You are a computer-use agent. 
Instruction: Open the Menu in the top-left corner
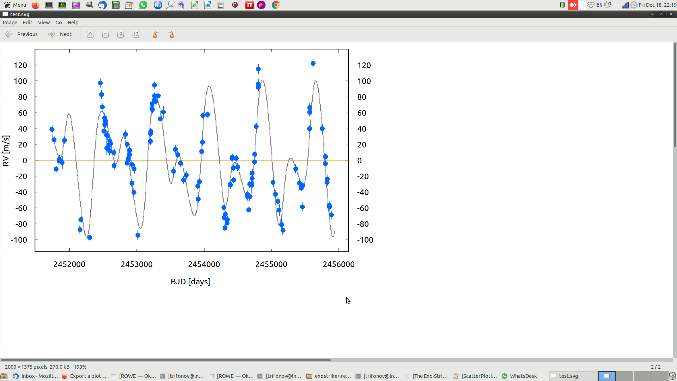click(15, 5)
